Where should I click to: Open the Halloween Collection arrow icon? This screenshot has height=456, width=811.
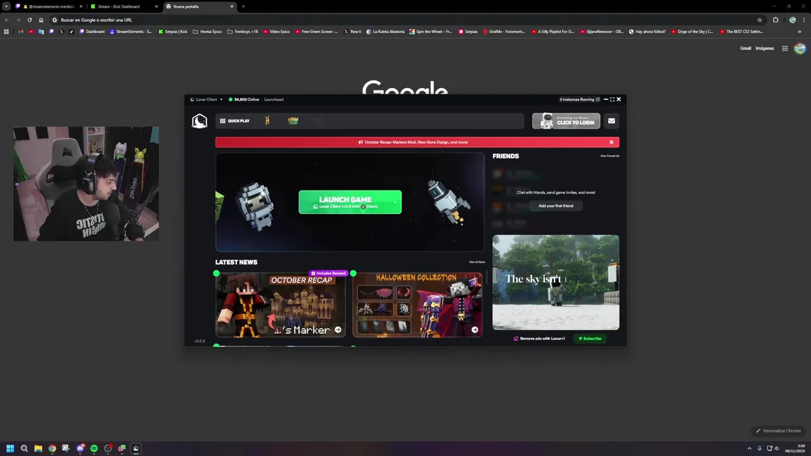point(475,329)
